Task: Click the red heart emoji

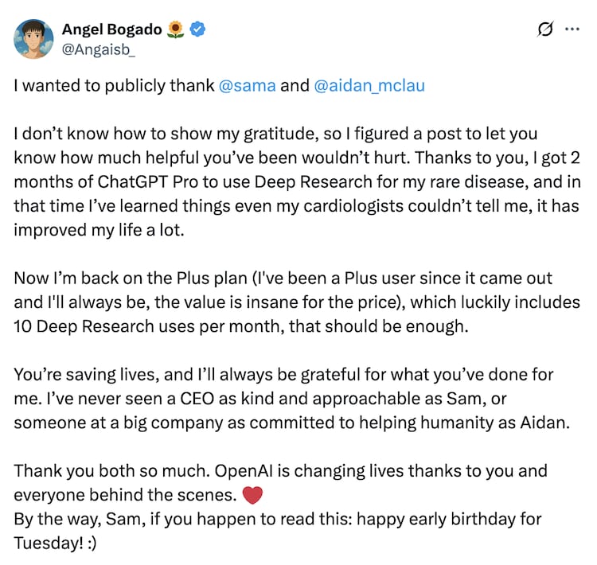Action: pyautogui.click(x=252, y=495)
